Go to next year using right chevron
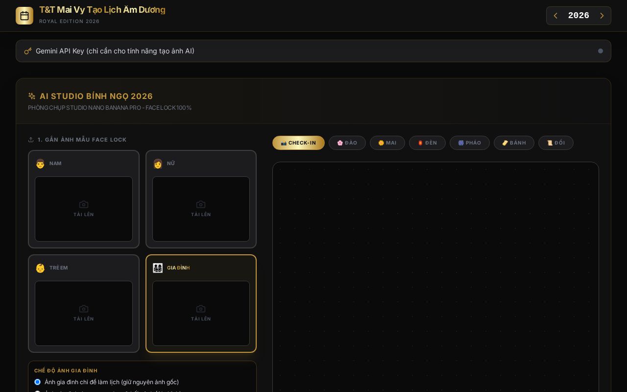This screenshot has height=392, width=627. point(602,16)
